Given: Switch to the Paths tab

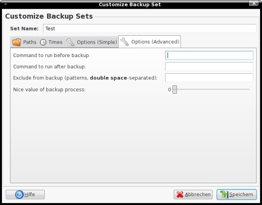Looking at the screenshot, I should [x=24, y=42].
